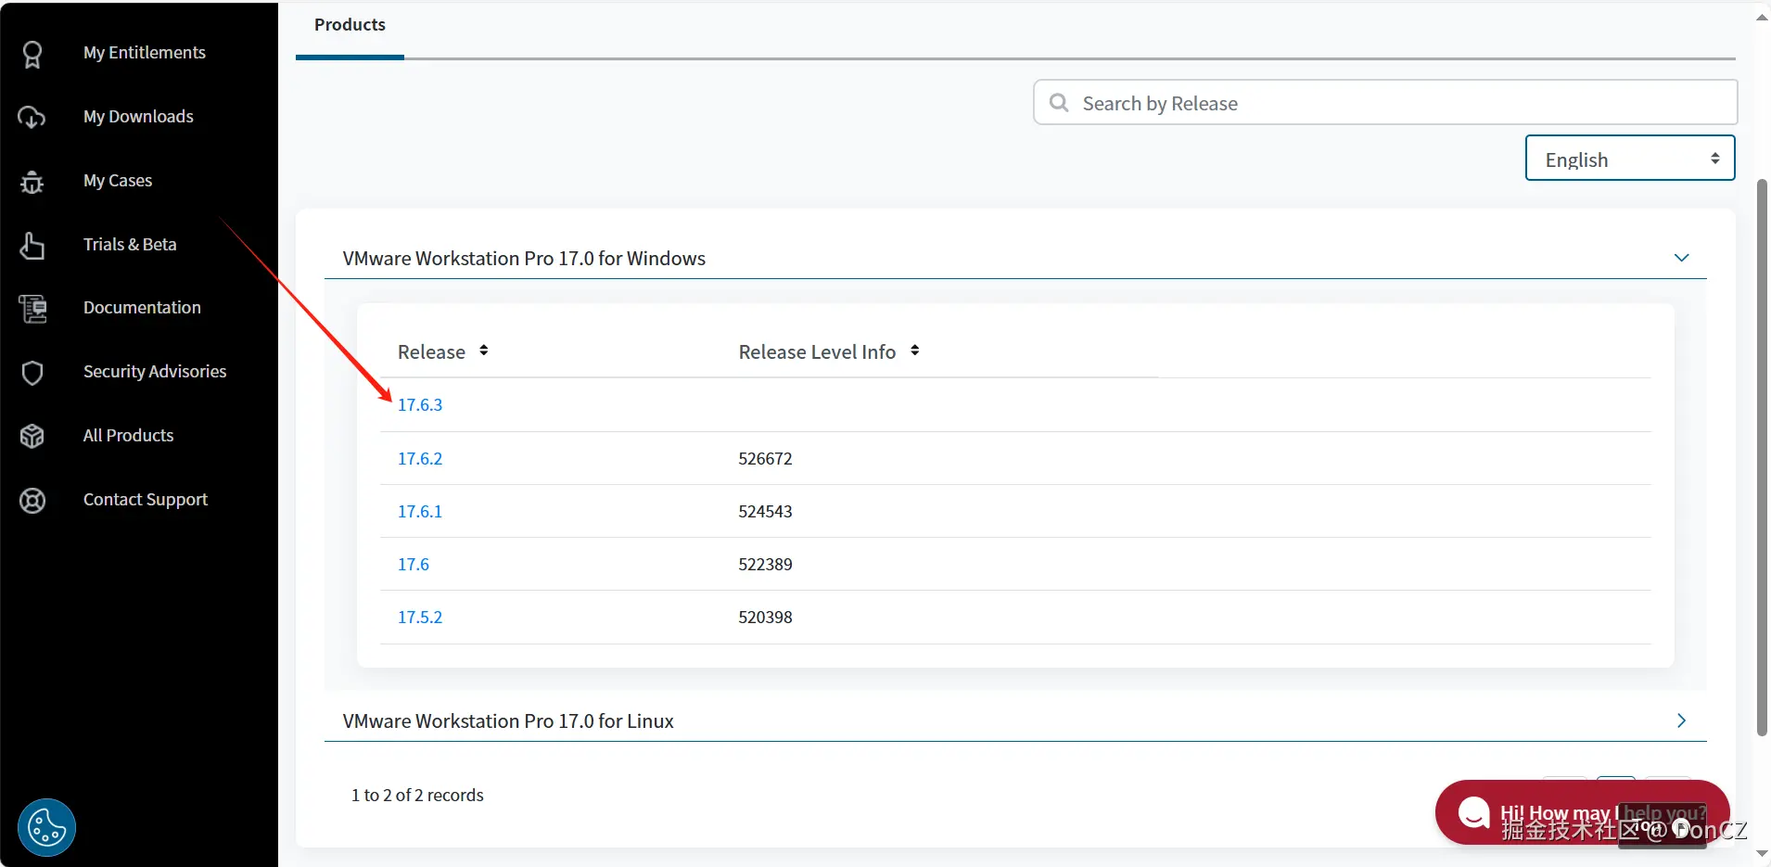Open release 17.6.3 link

tap(420, 405)
